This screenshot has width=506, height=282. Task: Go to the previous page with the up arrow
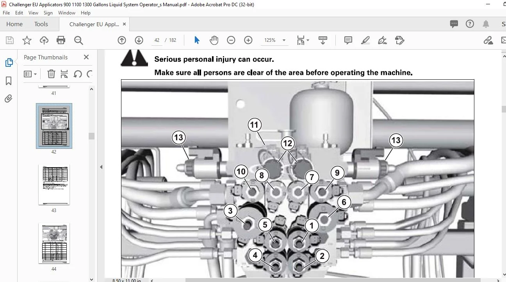point(122,40)
